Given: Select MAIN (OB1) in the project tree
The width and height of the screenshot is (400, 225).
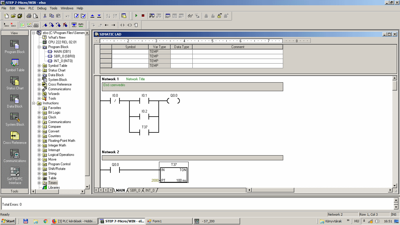Looking at the screenshot, I should click(62, 52).
